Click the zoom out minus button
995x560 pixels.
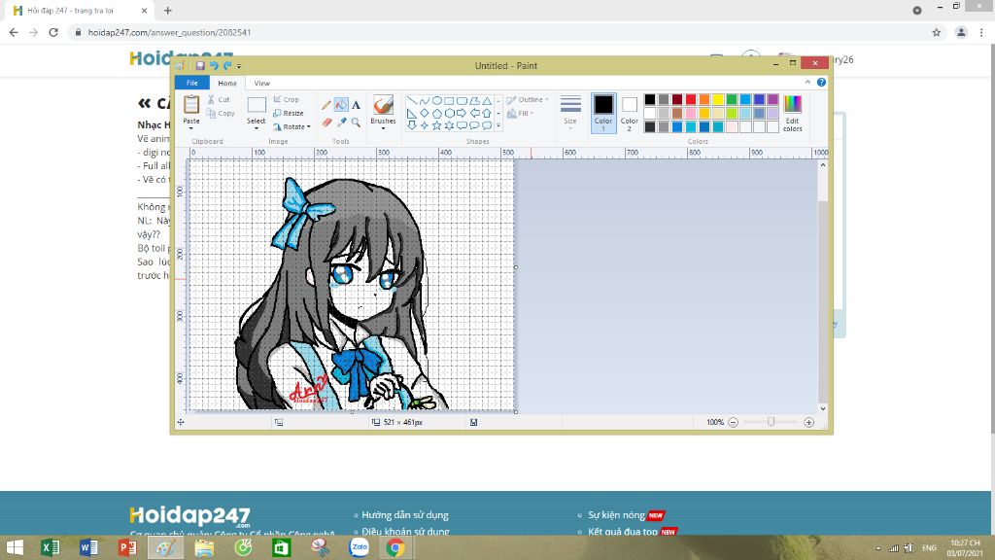[x=733, y=422]
